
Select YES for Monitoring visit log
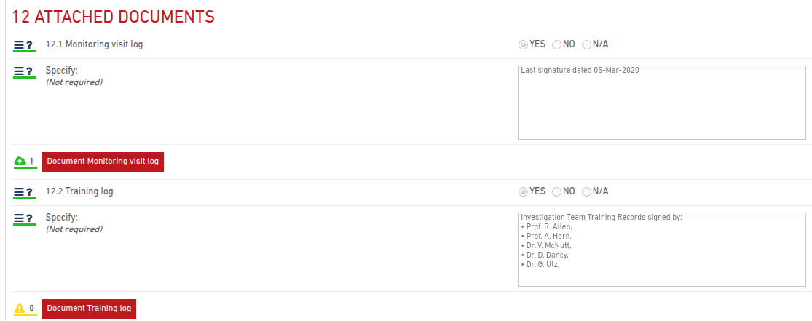(x=523, y=44)
